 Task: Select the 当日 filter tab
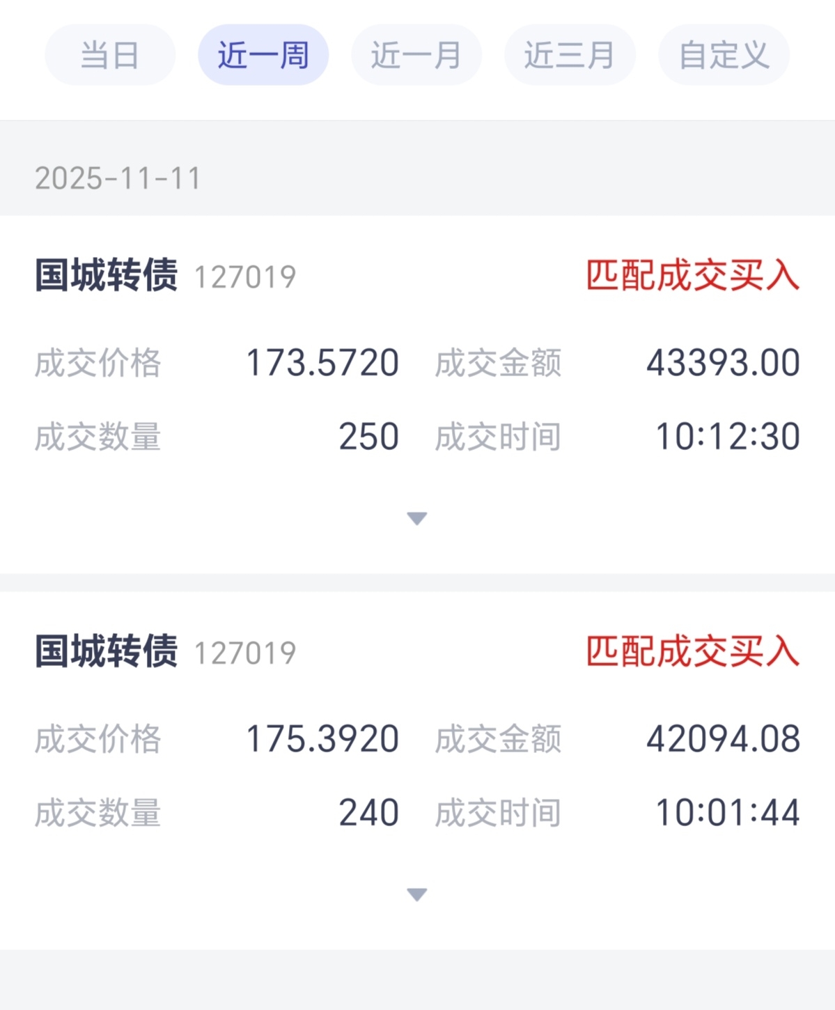point(110,55)
